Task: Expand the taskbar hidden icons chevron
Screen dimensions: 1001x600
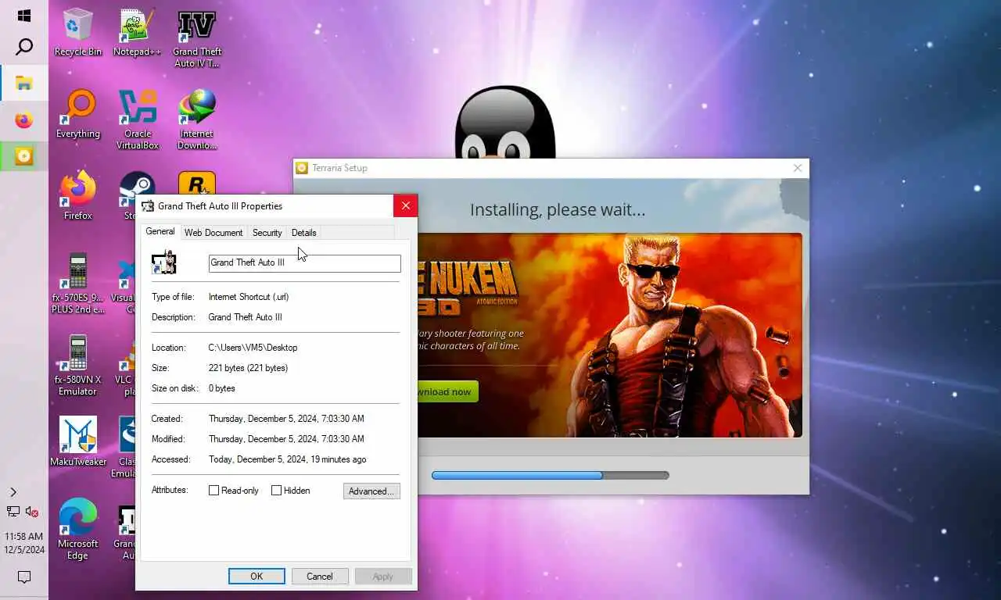Action: [x=13, y=492]
